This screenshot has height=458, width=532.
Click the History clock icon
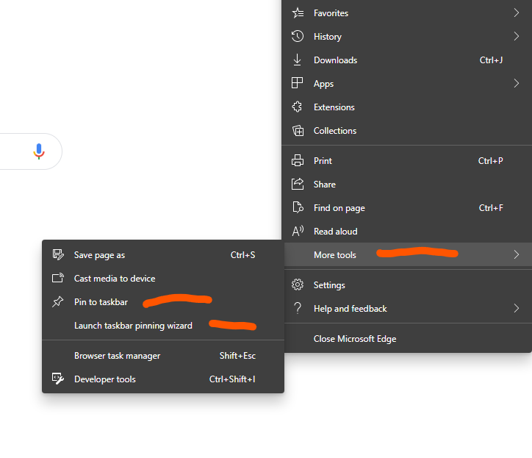[298, 36]
